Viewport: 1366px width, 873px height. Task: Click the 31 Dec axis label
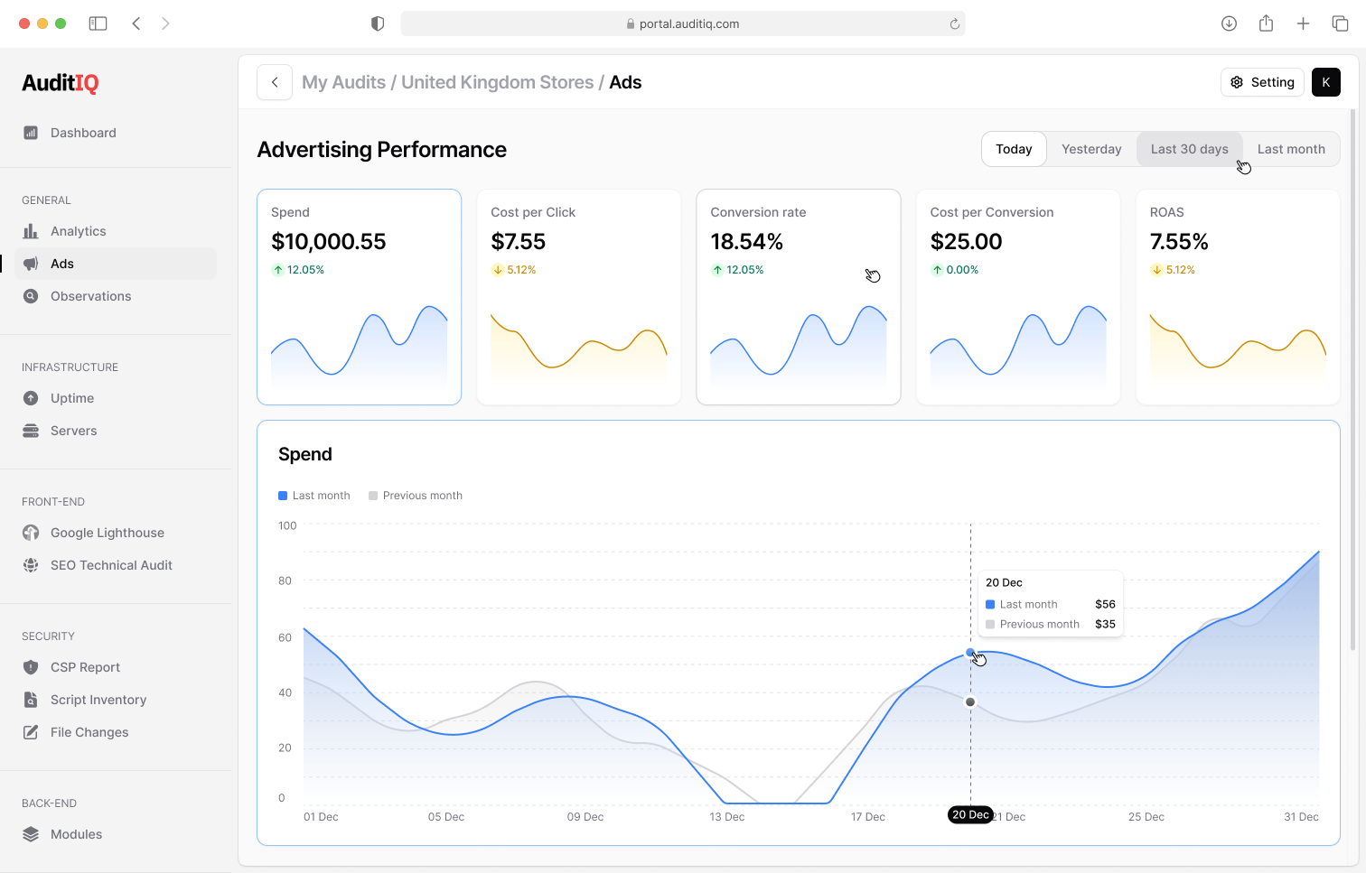click(1301, 817)
